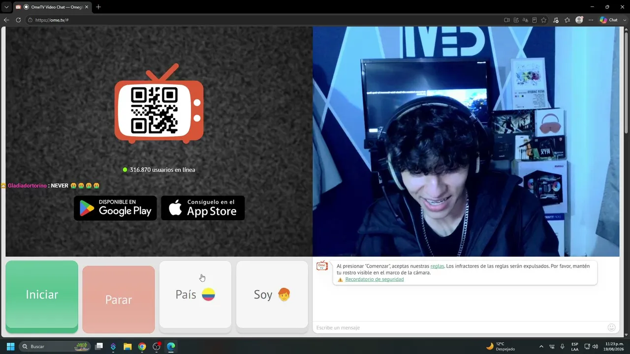630x354 pixels.
Task: Go back to the previous page
Action: pos(6,20)
